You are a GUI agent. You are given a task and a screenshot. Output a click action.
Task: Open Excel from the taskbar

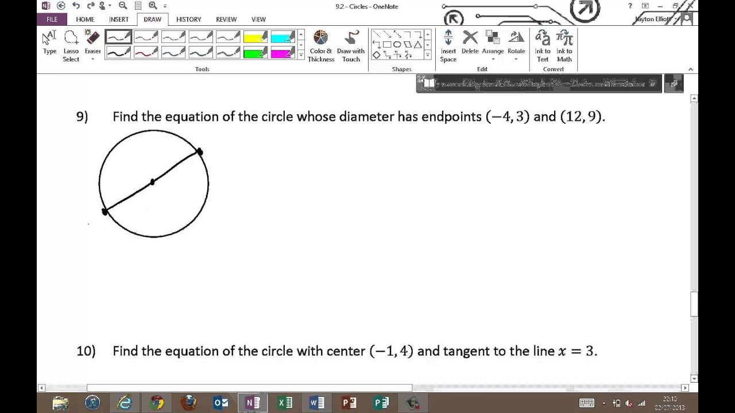pos(285,403)
